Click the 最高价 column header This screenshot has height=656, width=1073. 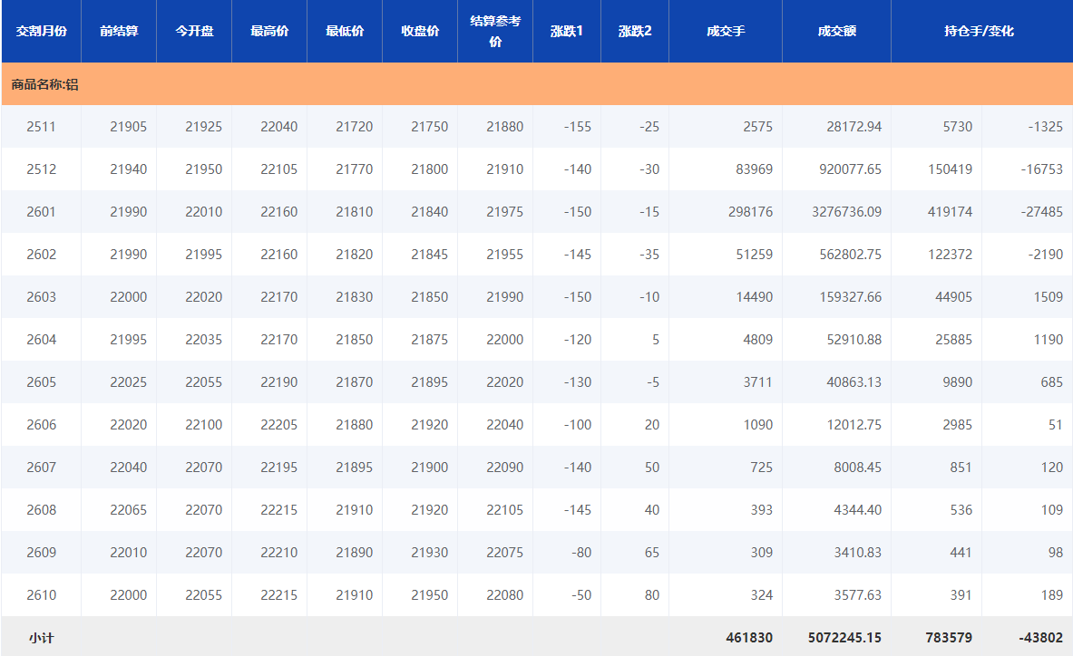(x=269, y=31)
